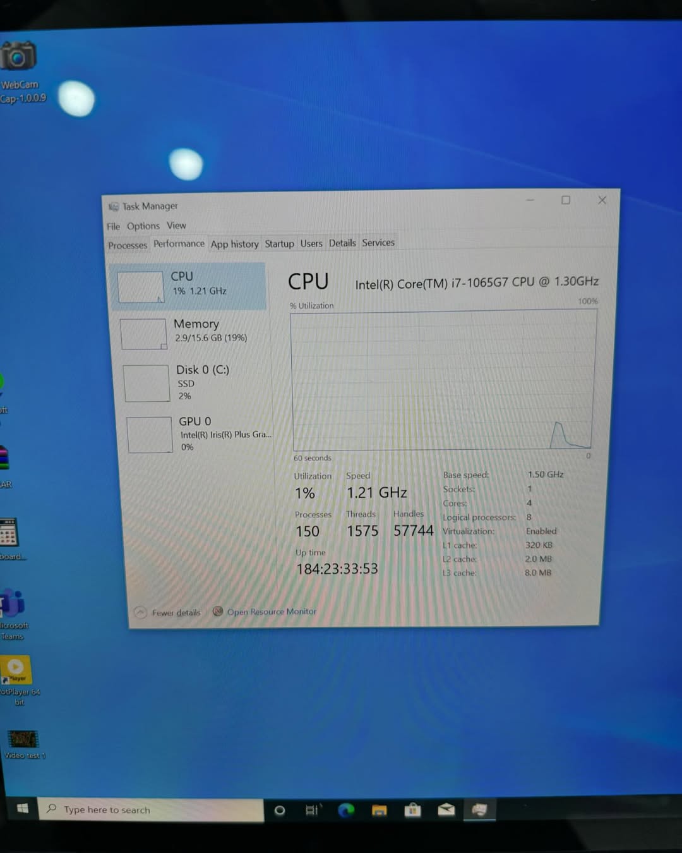
Task: Launch File Explorer from the taskbar
Action: coord(380,810)
